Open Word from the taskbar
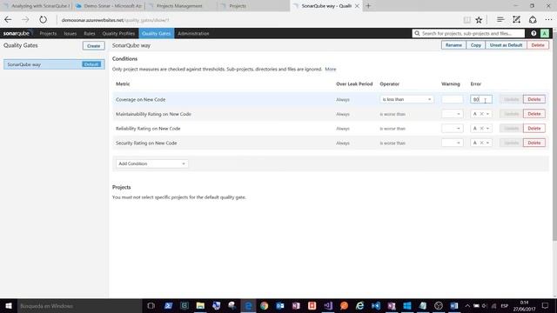This screenshot has width=557, height=313. click(x=454, y=306)
